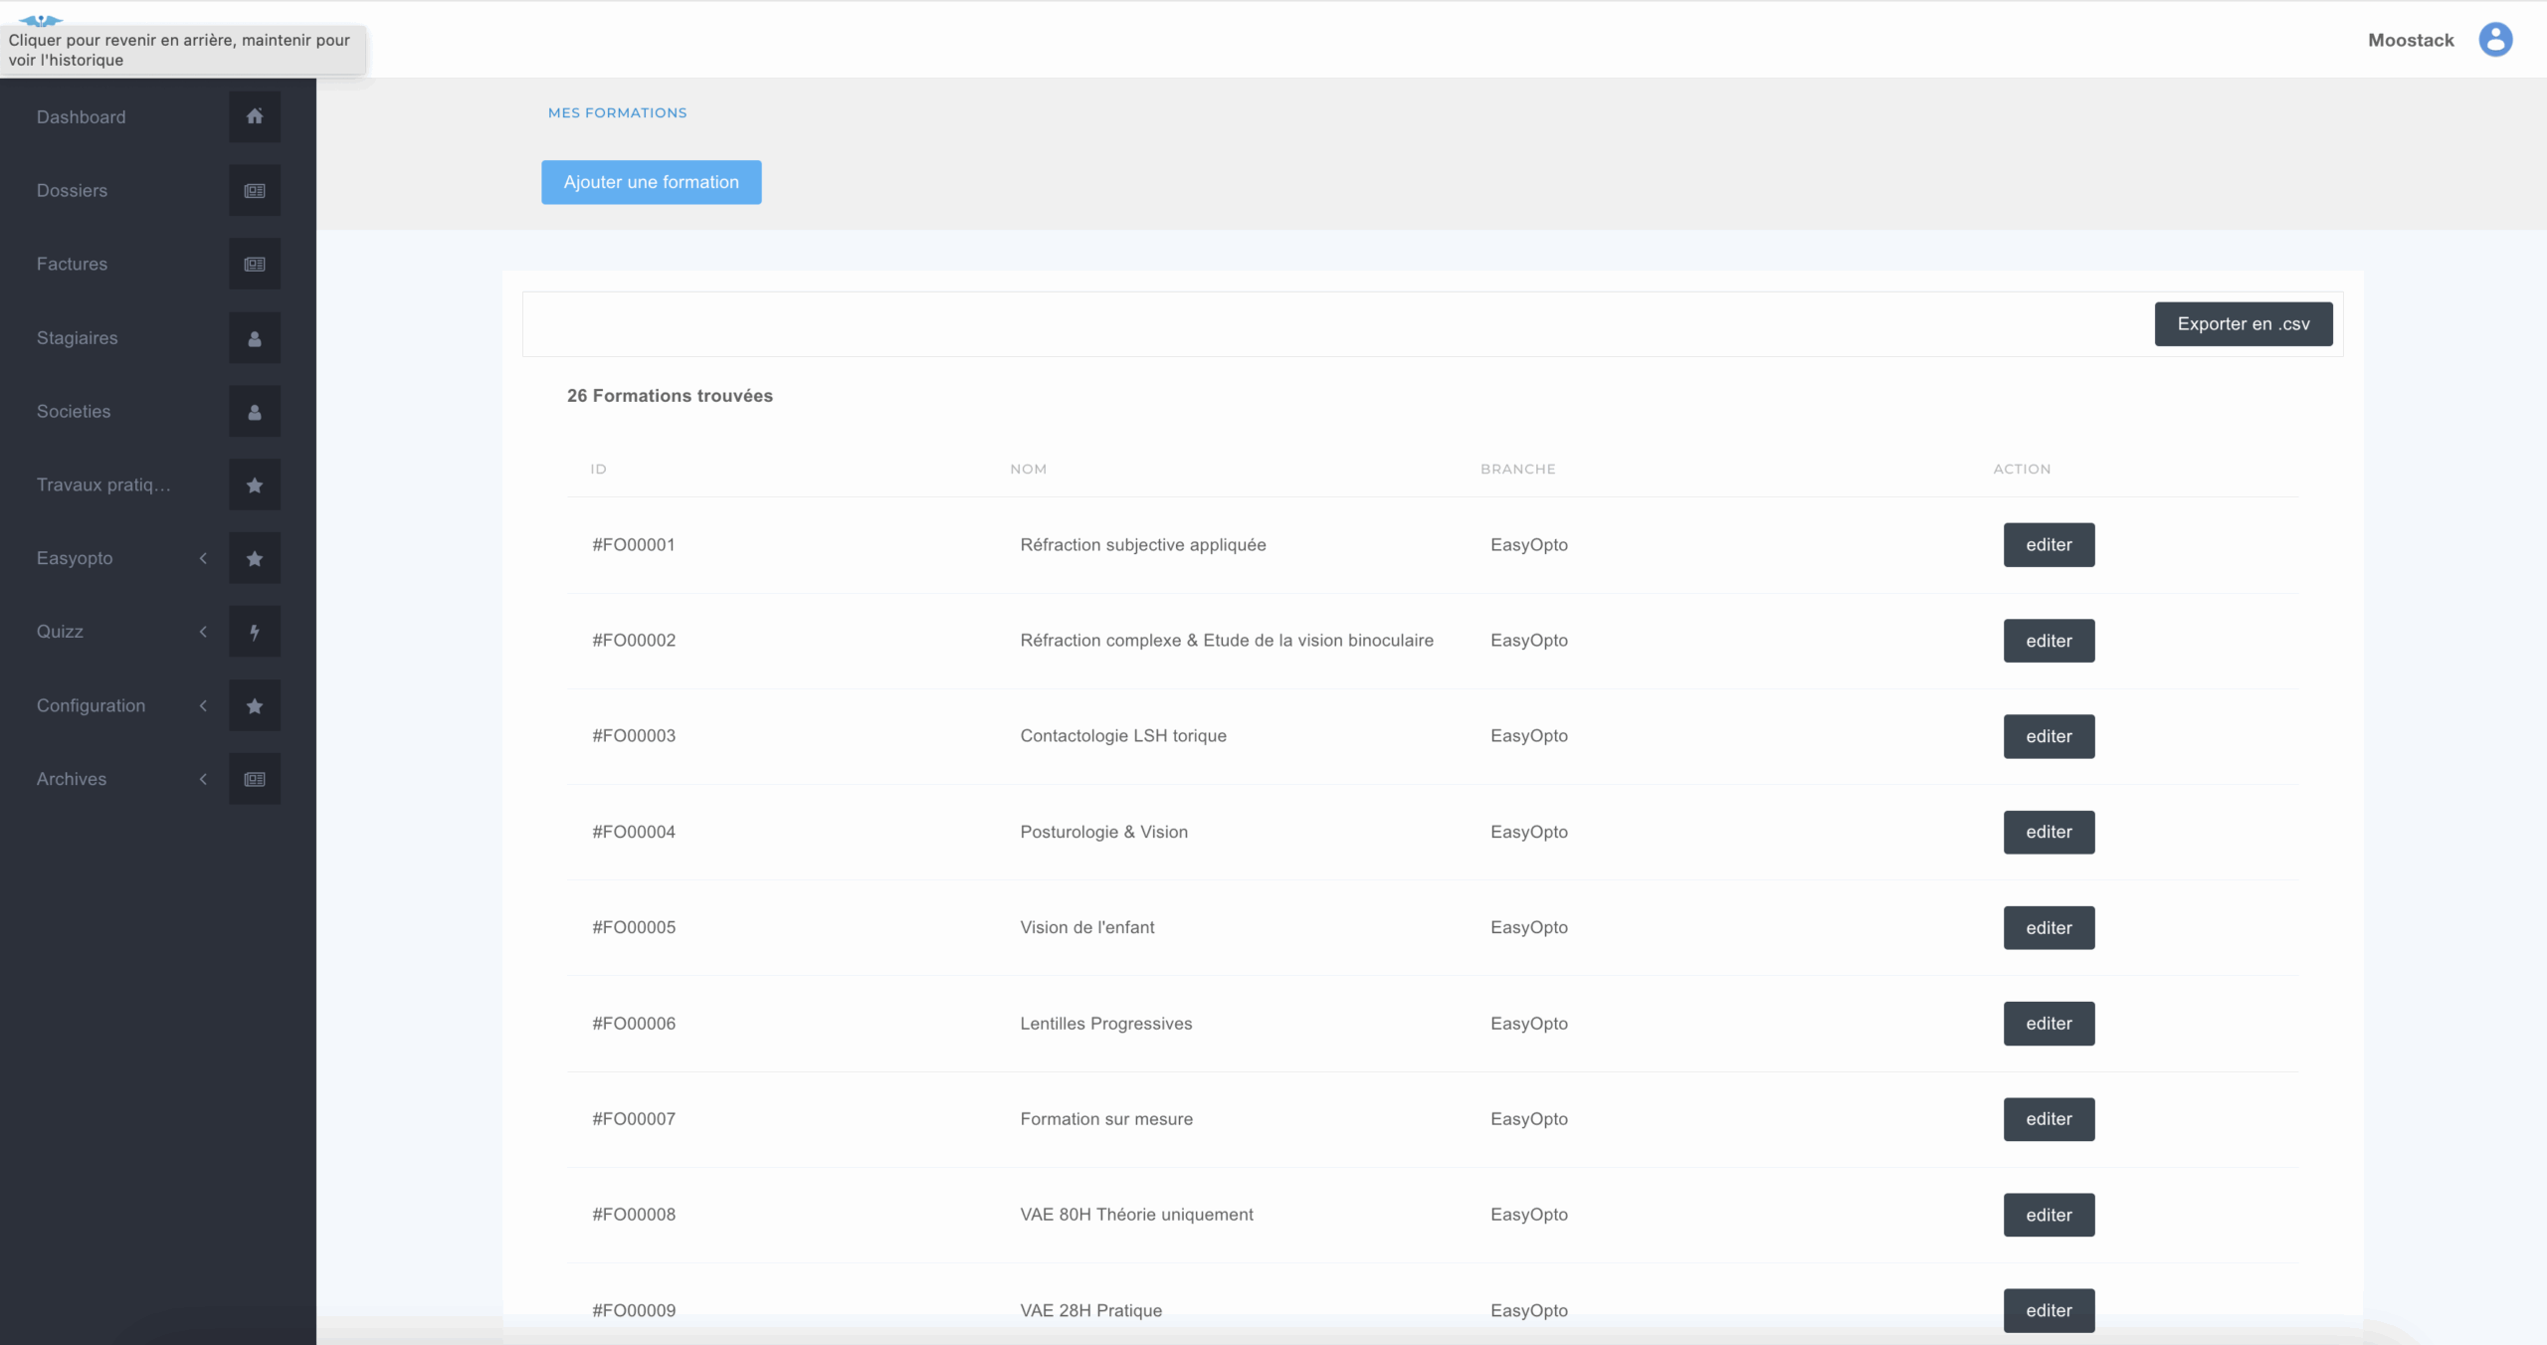
Task: Click 26 Formations trouvées heading
Action: (670, 396)
